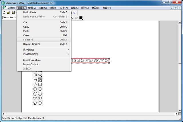
Task: Click the check structure checkmark icon
Action: click(74, 13)
